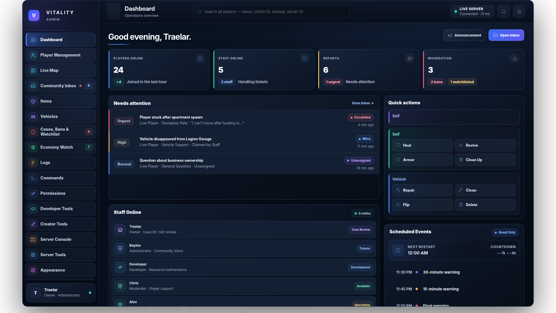Navigate to Developer Tools
Screen dimensions: 556x313
[61, 209]
